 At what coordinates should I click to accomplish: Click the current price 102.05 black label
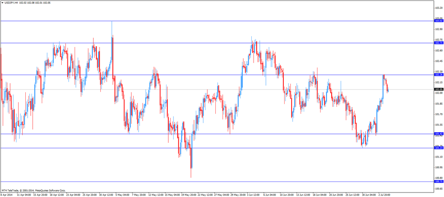[x=439, y=89]
